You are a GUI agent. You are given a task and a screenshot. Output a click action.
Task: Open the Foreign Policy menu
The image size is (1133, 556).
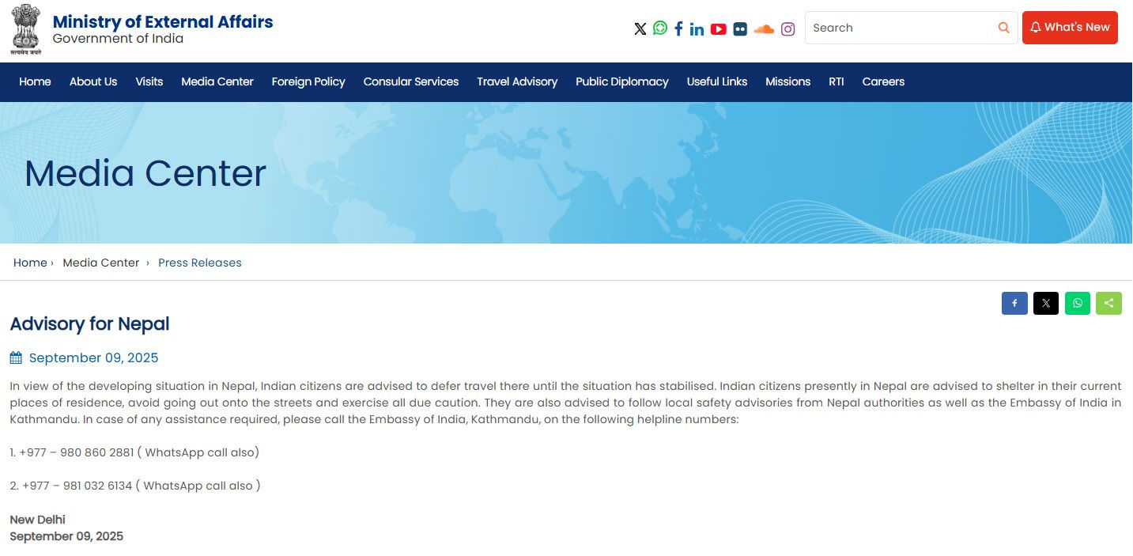pyautogui.click(x=308, y=81)
